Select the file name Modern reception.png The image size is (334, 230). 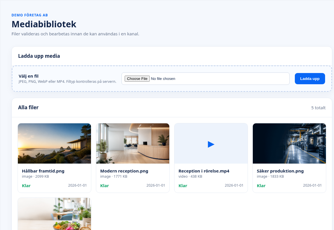[x=124, y=171]
